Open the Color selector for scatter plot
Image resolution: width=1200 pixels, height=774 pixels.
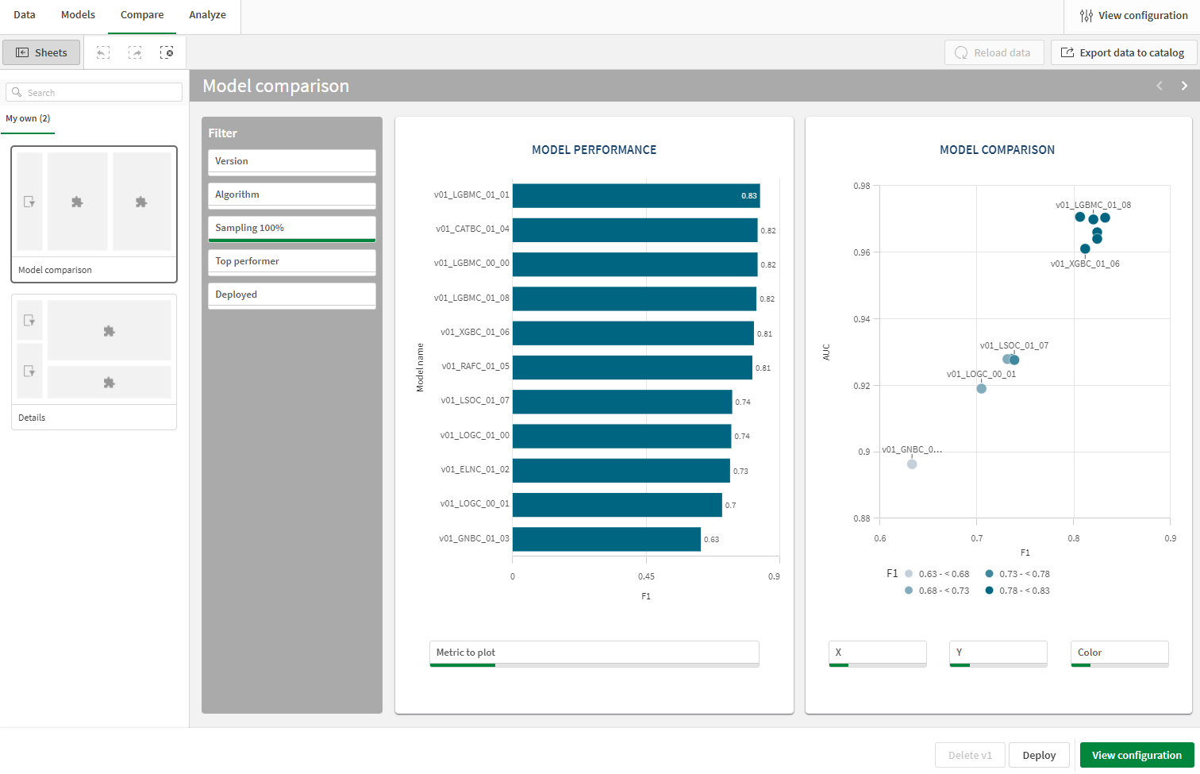pyautogui.click(x=1119, y=653)
